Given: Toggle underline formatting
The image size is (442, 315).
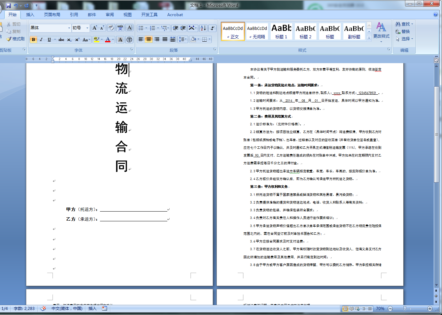Looking at the screenshot, I should 49,40.
